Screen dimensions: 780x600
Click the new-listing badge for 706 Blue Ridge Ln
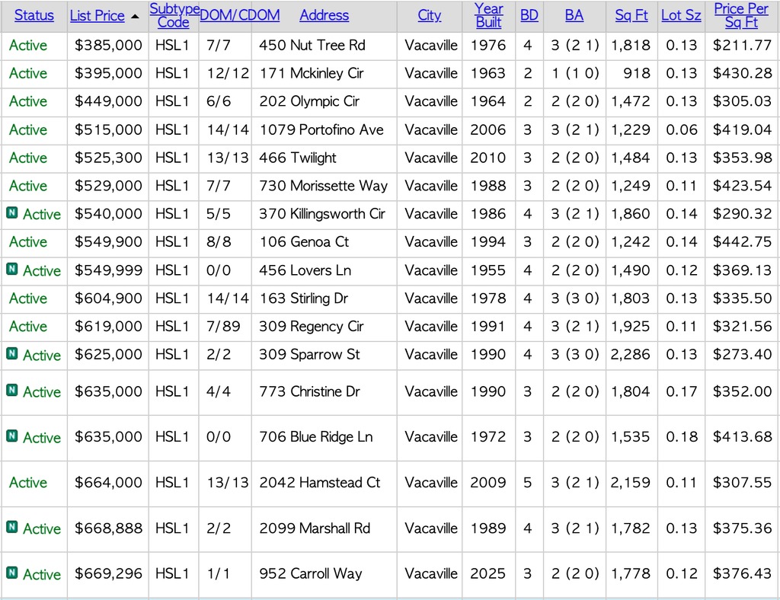pos(11,437)
